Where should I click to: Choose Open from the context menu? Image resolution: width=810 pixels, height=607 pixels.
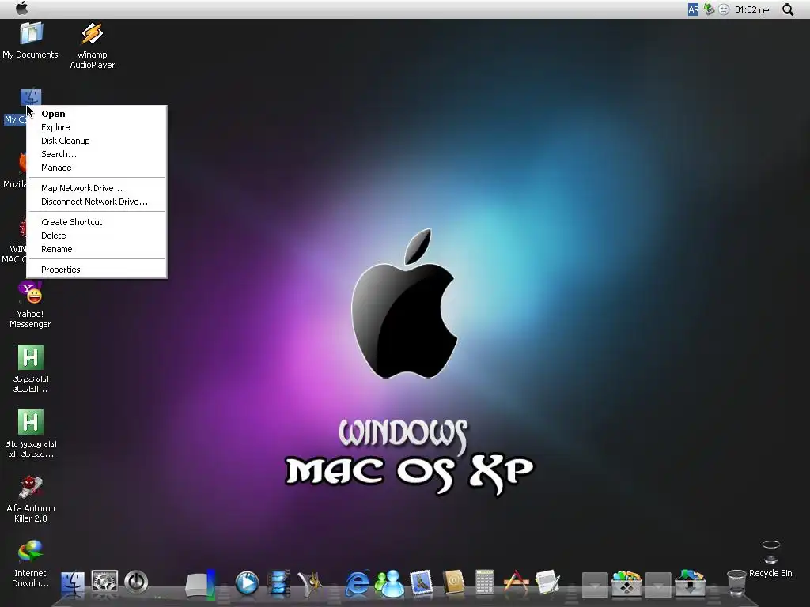pos(97,114)
